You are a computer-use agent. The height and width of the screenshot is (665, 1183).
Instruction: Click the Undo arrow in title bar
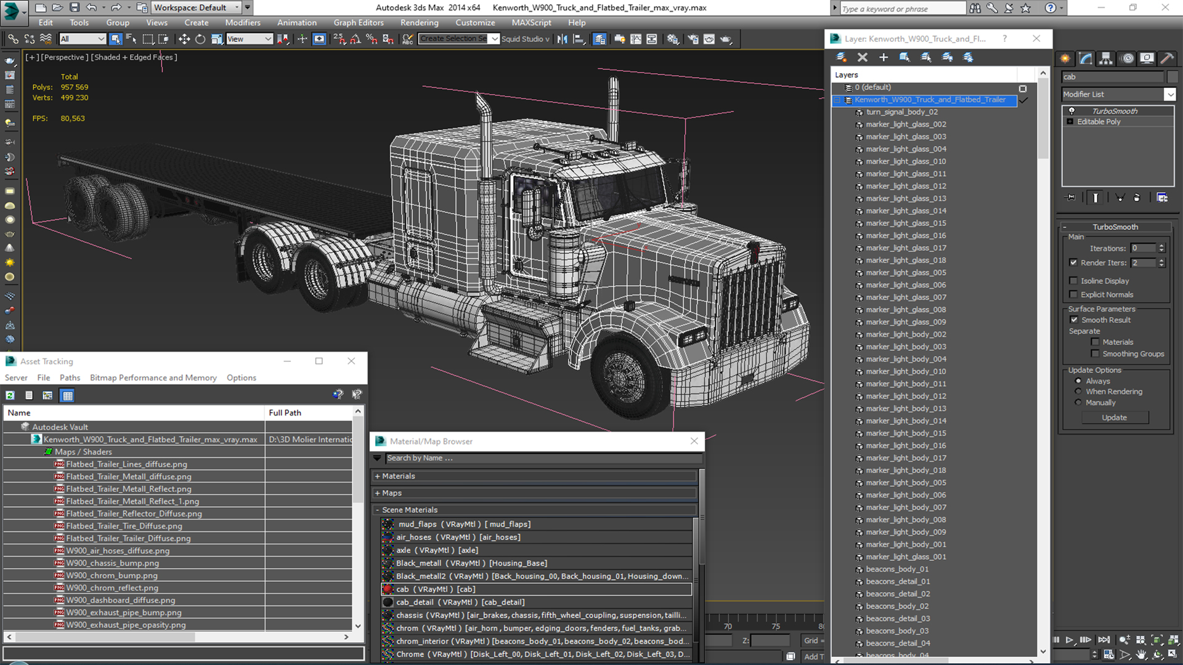[x=91, y=7]
